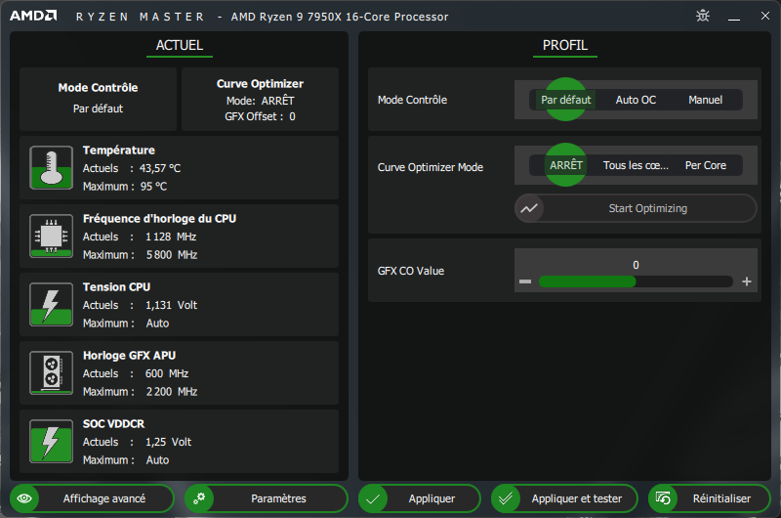The image size is (781, 518).
Task: Click the eye icon of Affichage avancé
Action: click(x=24, y=498)
